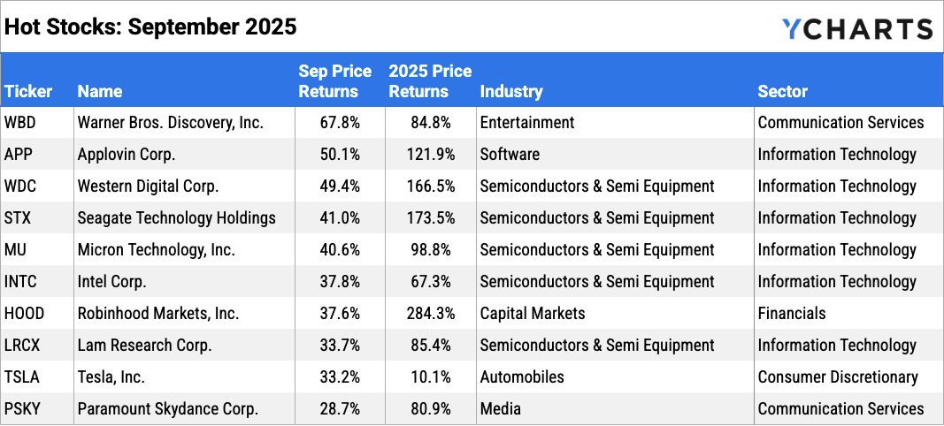Screen dimensions: 944x426
Task: Select the TSLA ticker cell
Action: point(21,377)
